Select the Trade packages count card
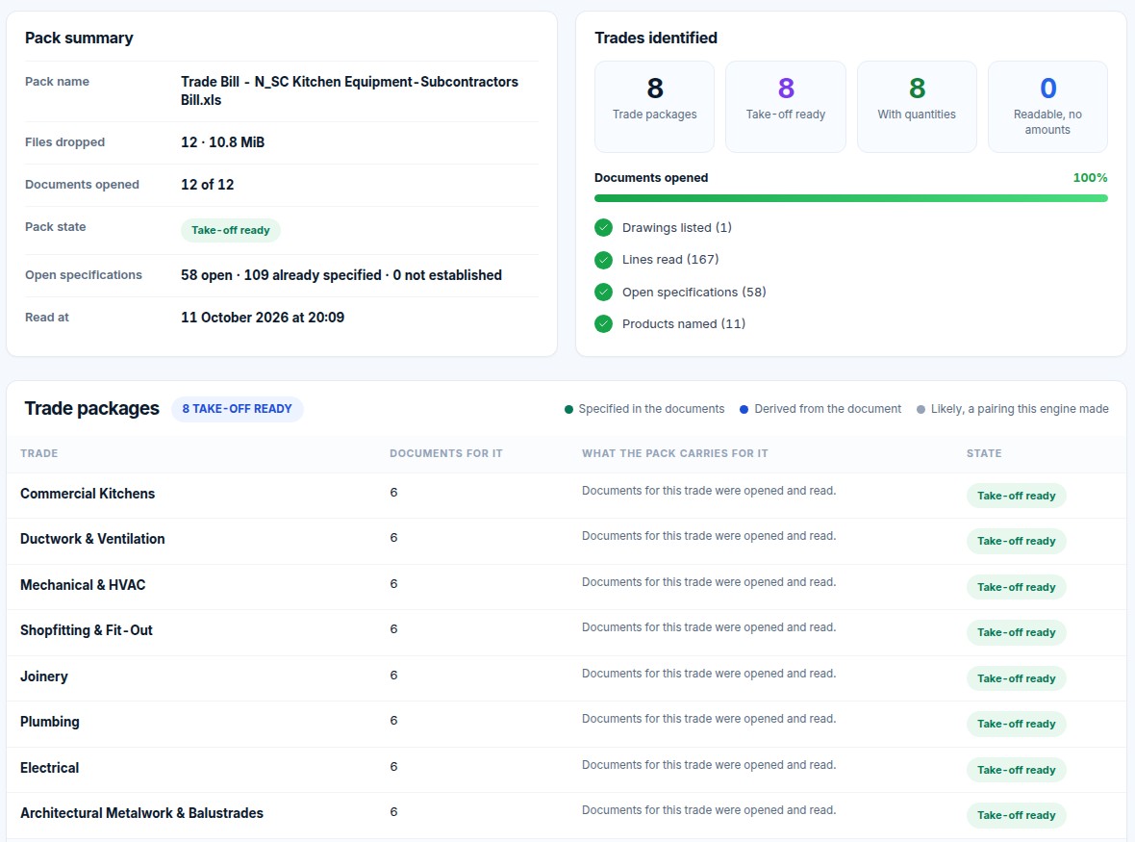The height and width of the screenshot is (842, 1135). (654, 107)
